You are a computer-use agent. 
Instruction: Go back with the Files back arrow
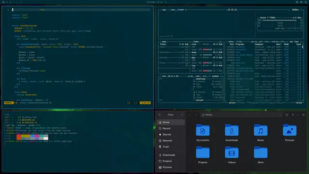(x=190, y=115)
